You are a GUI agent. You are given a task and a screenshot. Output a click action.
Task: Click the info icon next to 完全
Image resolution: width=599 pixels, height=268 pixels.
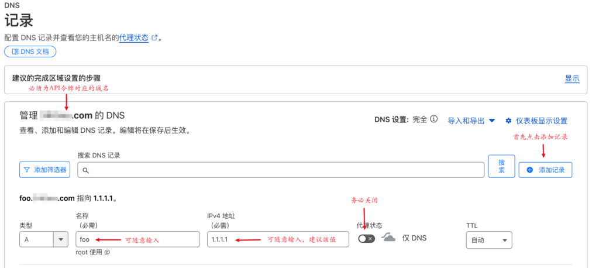tap(434, 119)
